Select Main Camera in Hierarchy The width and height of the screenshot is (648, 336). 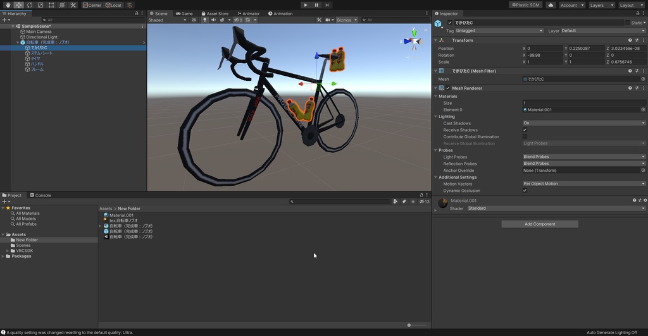click(x=39, y=32)
